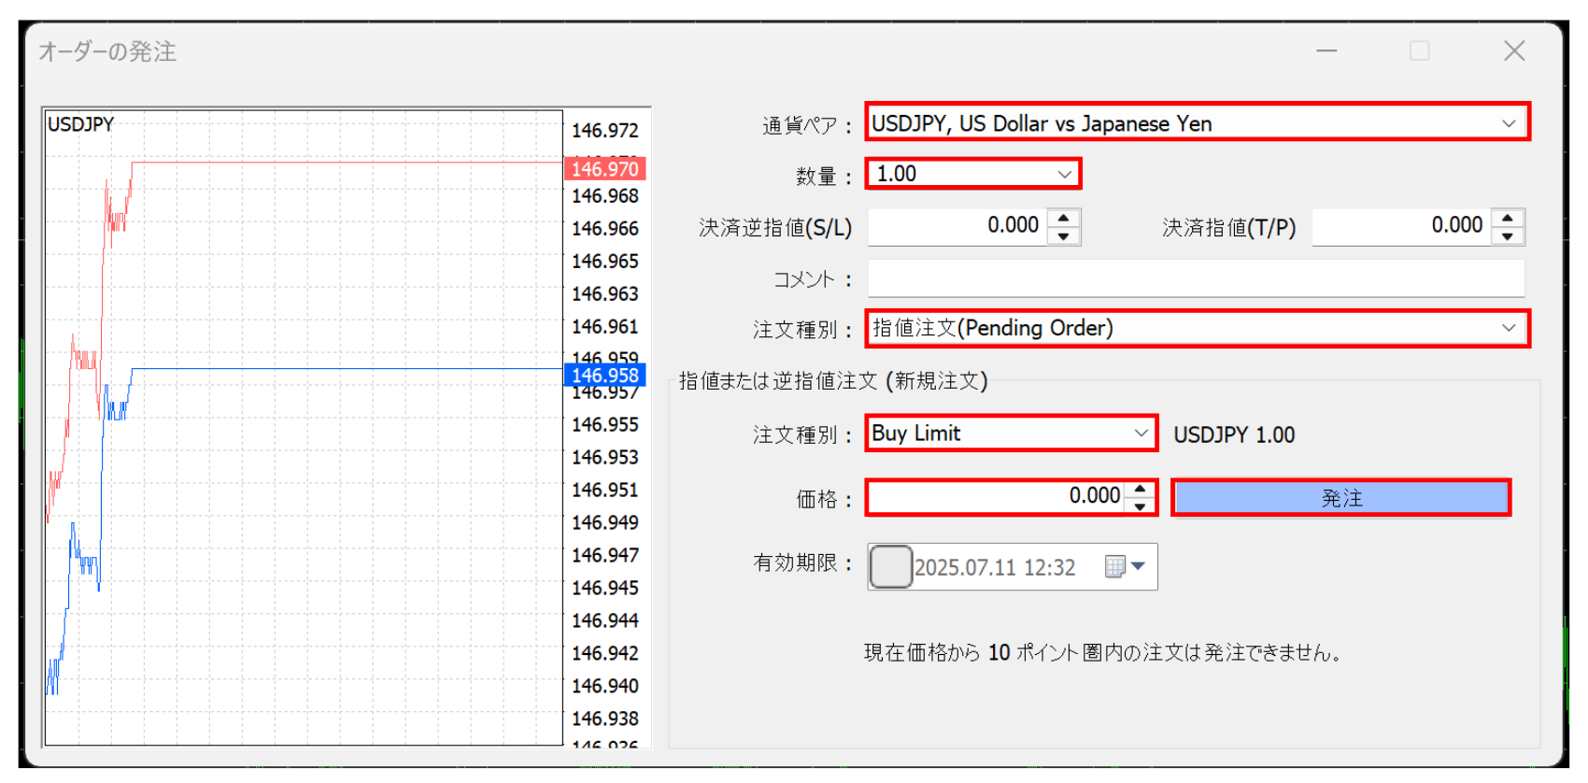Screen dimensions: 1588x783
Task: Increase the T/P take profit value
Action: click(x=1507, y=218)
